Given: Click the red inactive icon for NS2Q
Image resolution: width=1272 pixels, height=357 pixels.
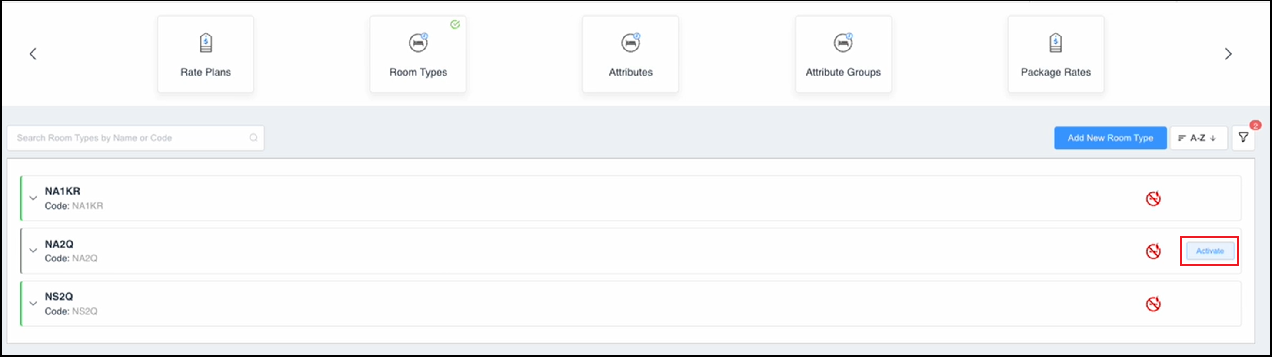Looking at the screenshot, I should (1153, 304).
